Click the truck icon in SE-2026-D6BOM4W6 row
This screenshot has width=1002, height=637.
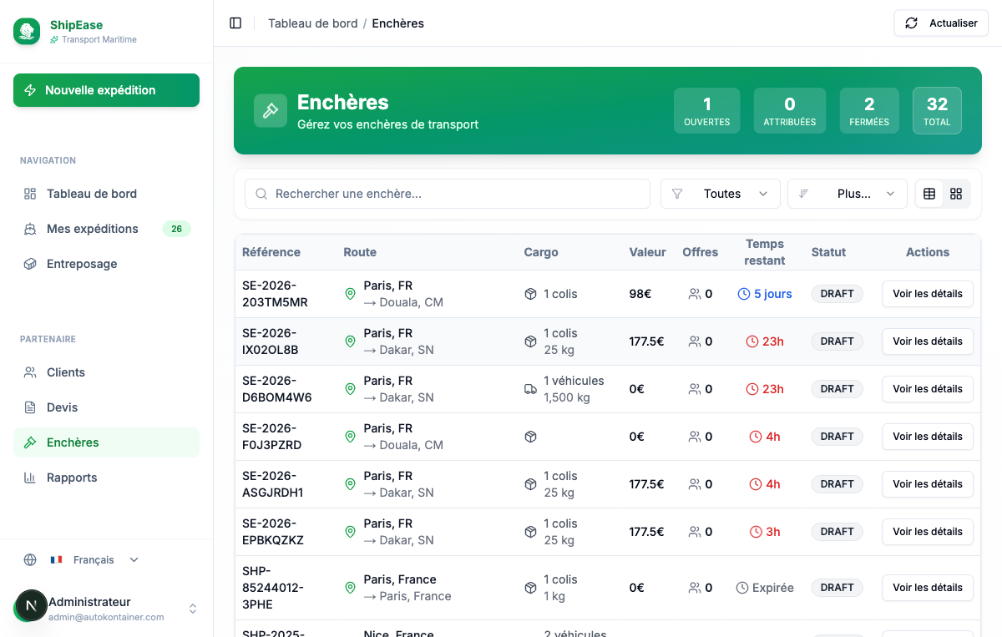(530, 389)
